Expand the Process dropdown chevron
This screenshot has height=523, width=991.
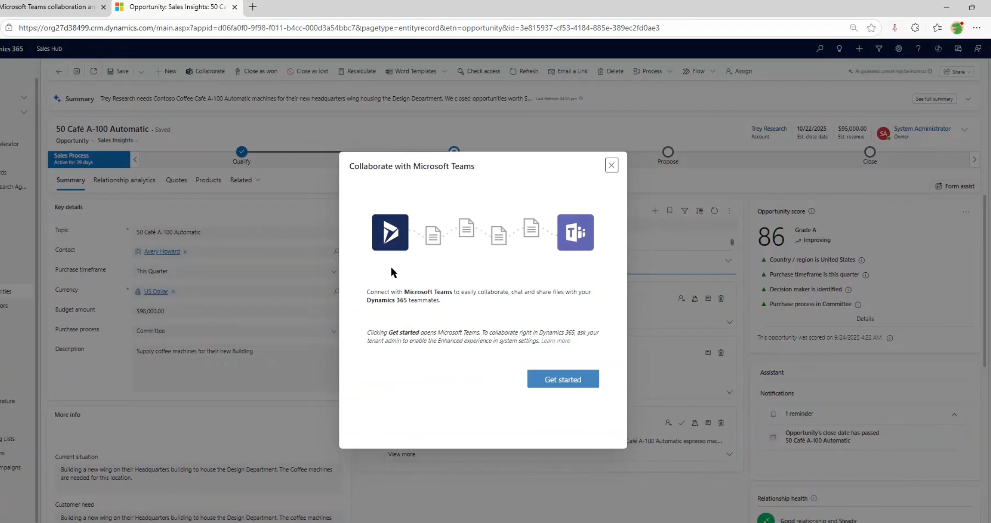(670, 72)
